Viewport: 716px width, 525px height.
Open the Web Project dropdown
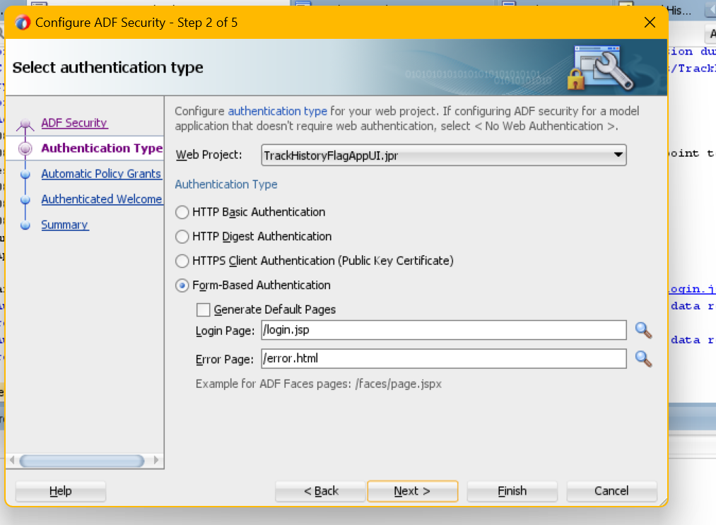(x=443, y=155)
